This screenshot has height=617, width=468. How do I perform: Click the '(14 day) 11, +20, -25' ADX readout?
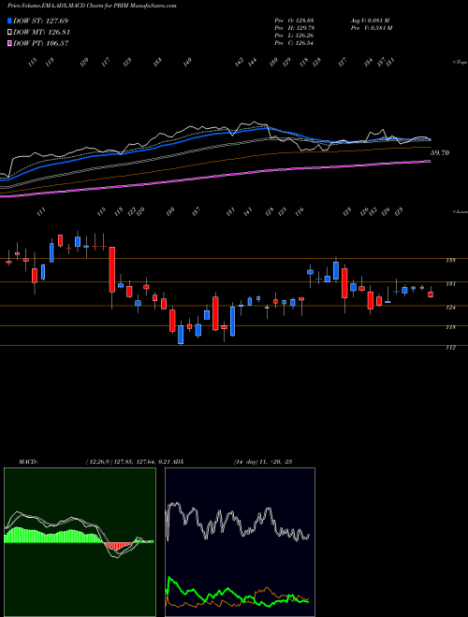pos(262,462)
